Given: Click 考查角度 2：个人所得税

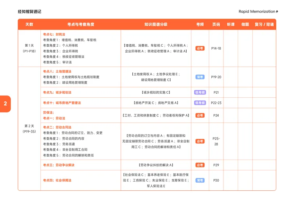Looking at the screenshot, I should pos(60,46).
